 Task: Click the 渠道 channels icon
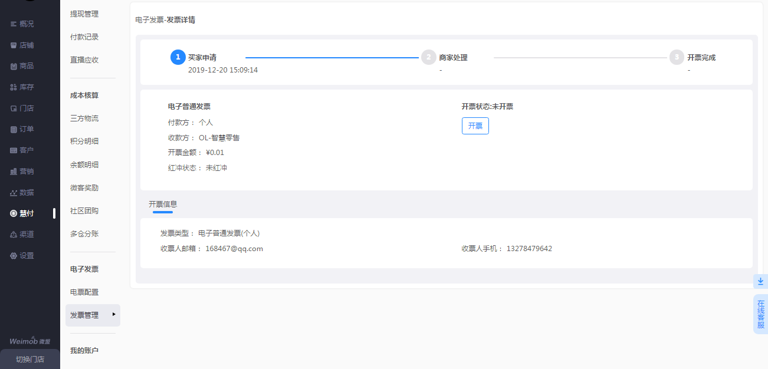[14, 235]
